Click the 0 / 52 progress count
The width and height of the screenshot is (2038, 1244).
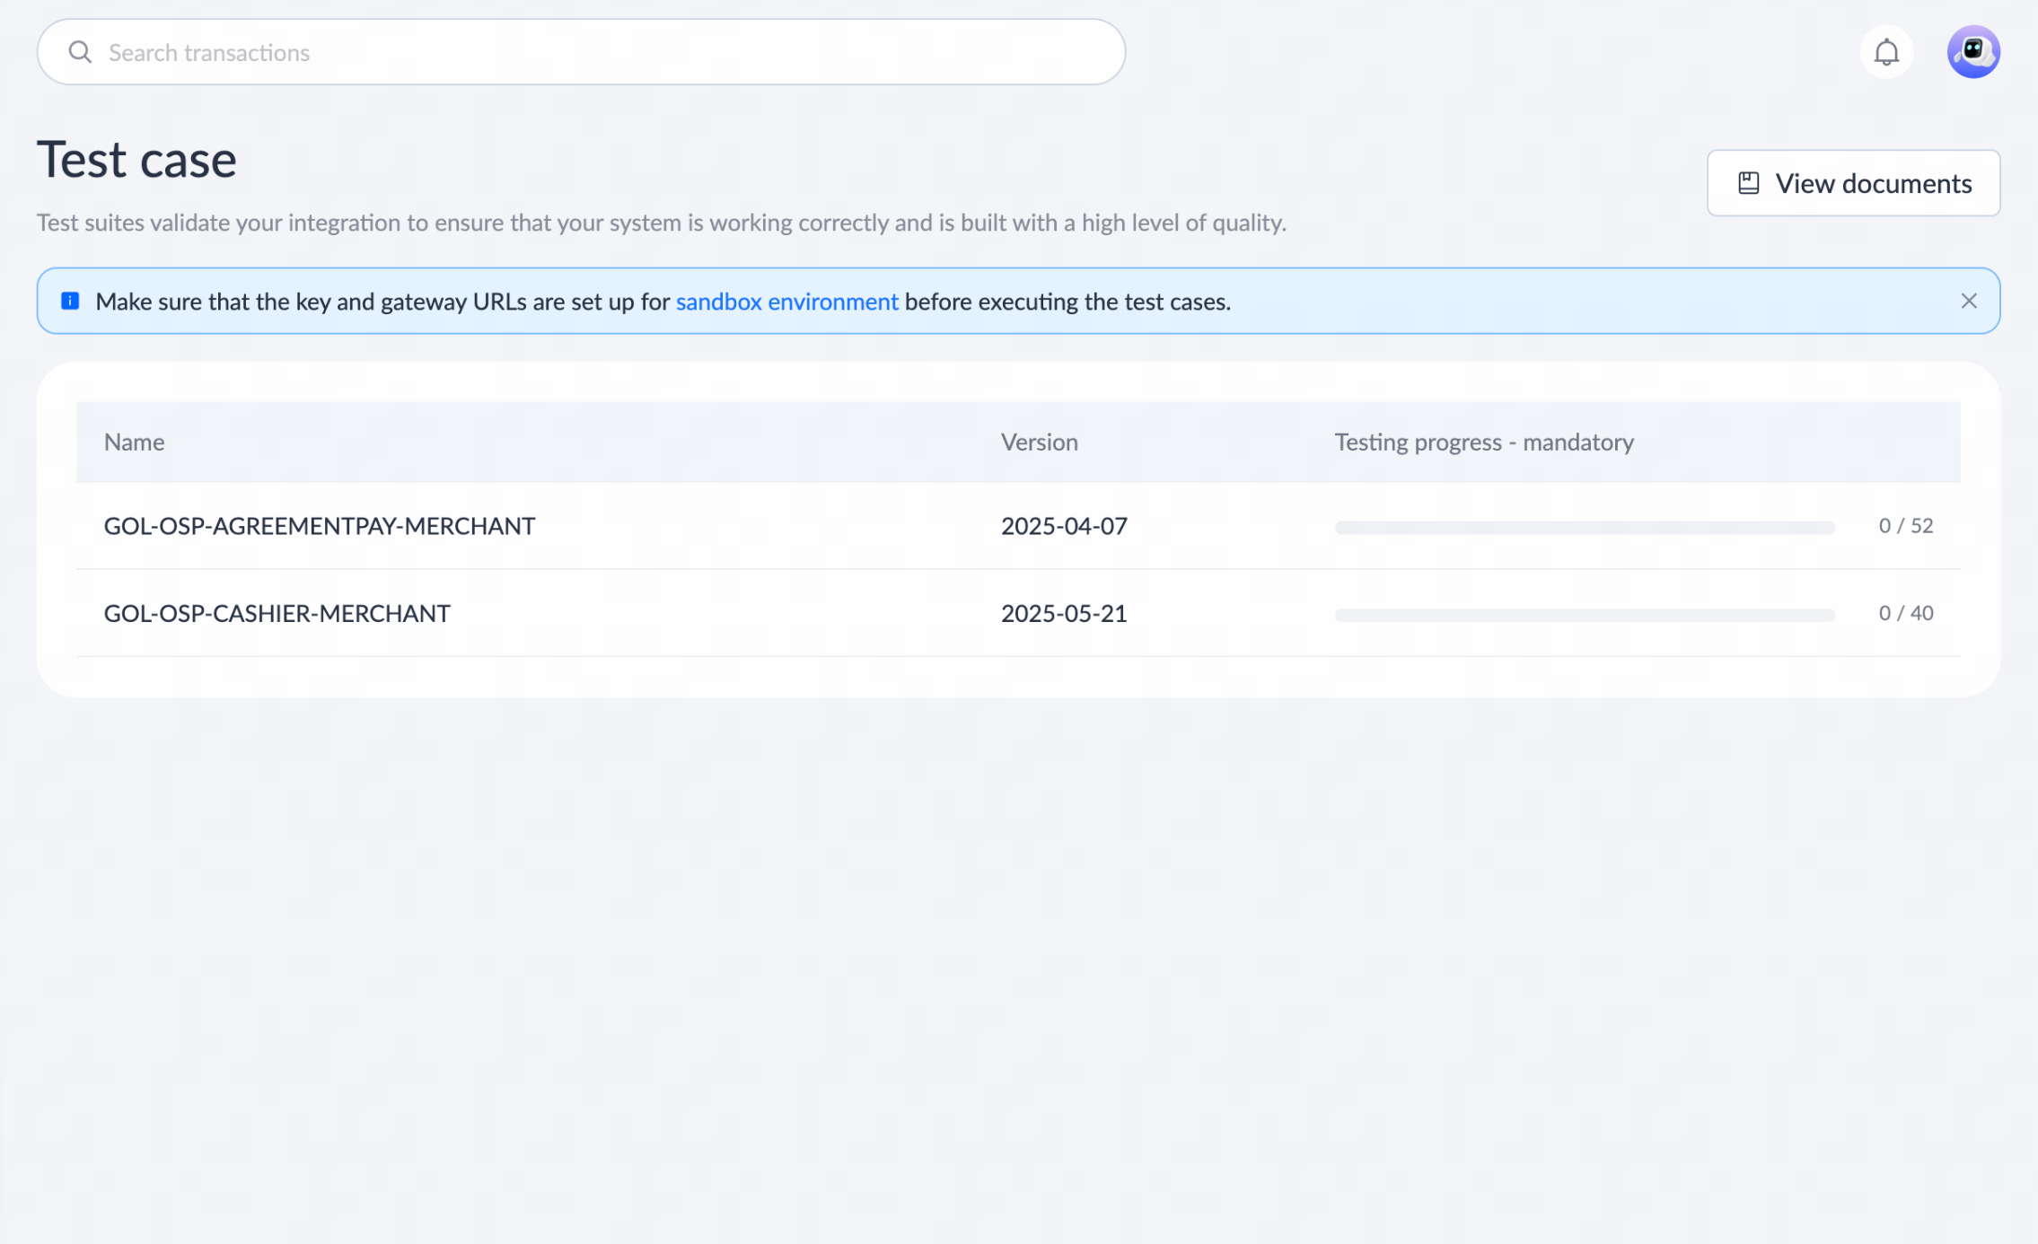point(1906,526)
